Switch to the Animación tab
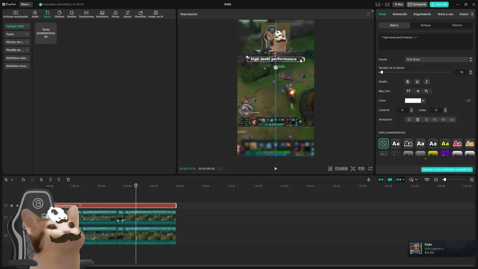 400,14
